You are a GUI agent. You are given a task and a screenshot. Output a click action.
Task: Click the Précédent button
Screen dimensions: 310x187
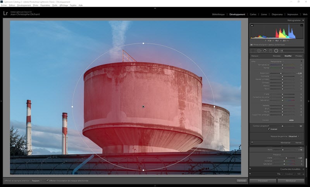click(263, 181)
